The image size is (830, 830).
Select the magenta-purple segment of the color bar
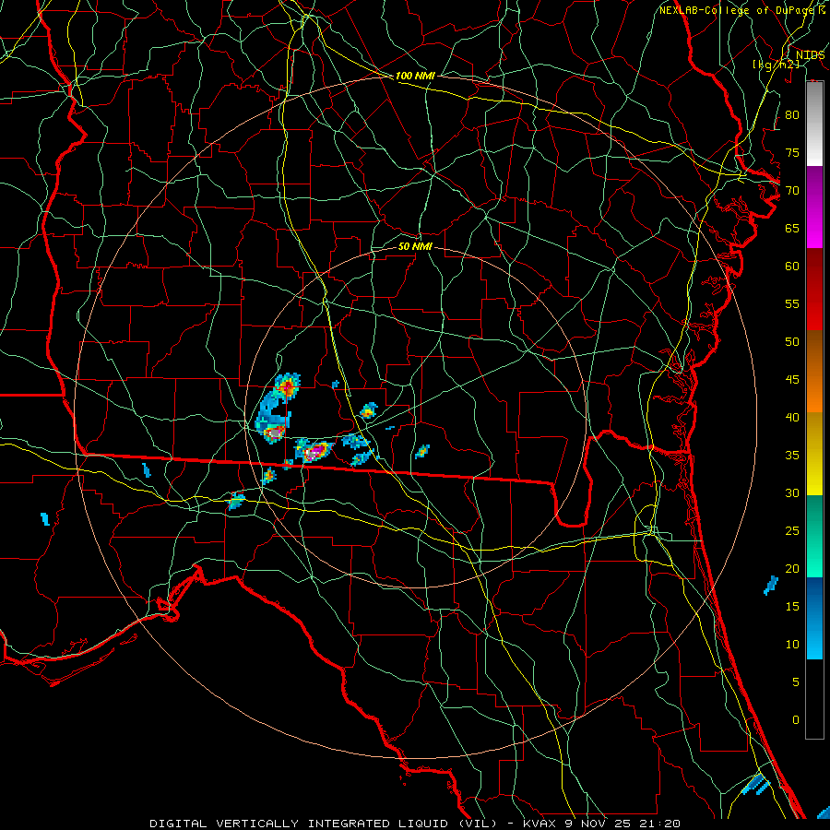[x=814, y=207]
